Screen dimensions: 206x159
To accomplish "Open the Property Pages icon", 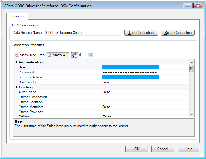I will pos(91,55).
